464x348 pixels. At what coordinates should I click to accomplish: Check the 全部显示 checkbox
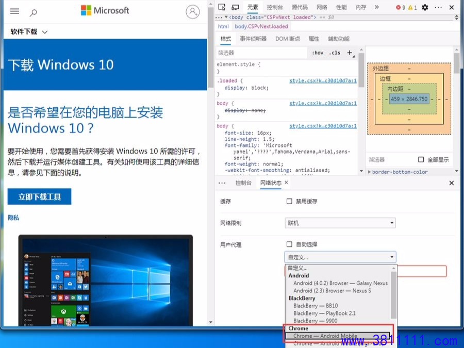tap(421, 159)
